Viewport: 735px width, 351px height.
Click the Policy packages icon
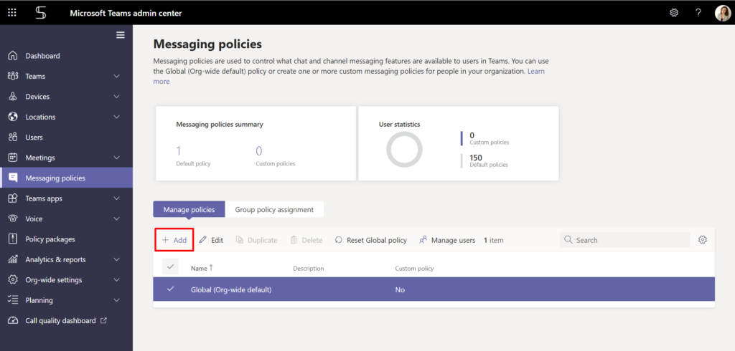[x=13, y=239]
